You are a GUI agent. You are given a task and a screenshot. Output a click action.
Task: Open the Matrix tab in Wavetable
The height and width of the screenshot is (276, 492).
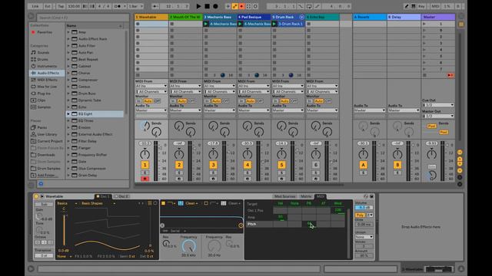pos(305,196)
